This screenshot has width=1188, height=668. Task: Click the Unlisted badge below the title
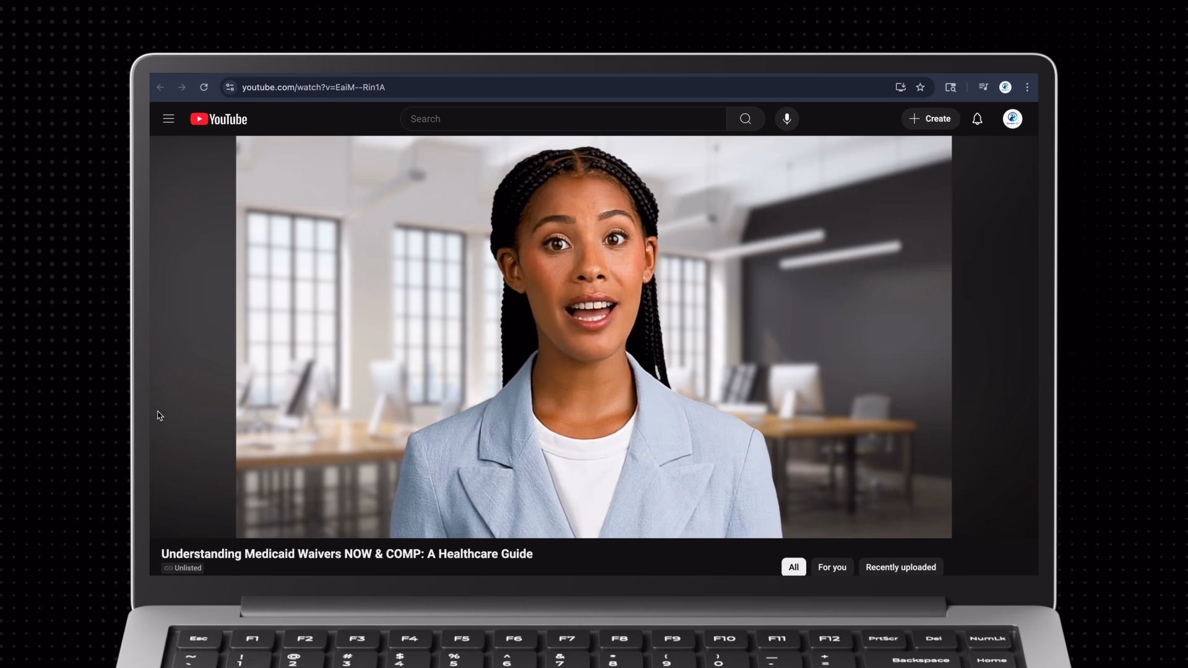pos(183,568)
